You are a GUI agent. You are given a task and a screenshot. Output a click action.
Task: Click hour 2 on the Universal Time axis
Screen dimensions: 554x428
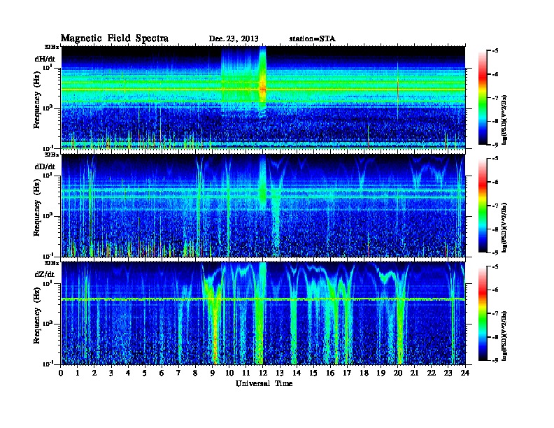point(94,373)
